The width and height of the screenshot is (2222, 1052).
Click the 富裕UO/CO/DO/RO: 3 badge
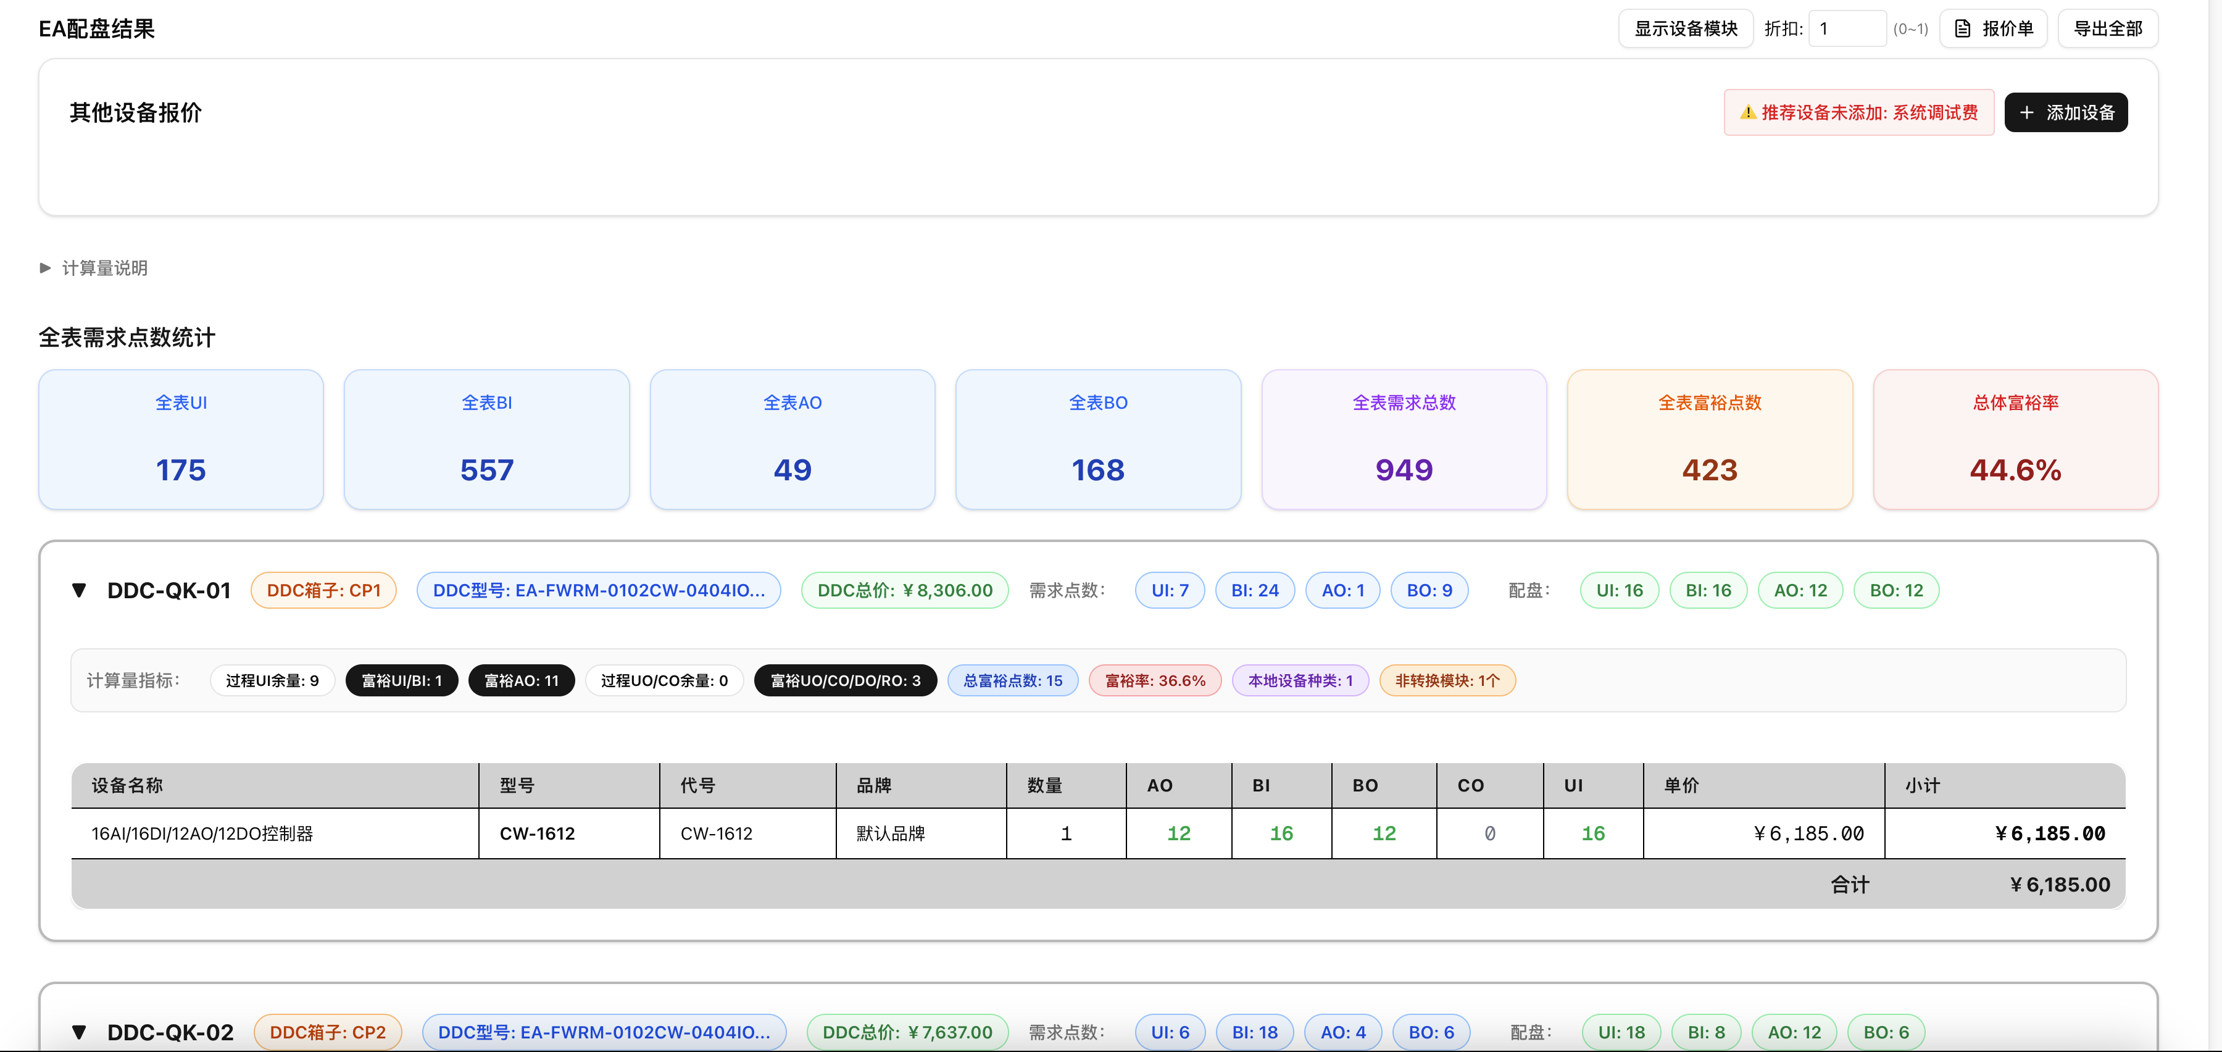coord(846,680)
